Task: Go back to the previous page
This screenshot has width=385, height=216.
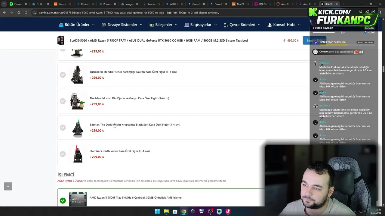Action: (4, 13)
